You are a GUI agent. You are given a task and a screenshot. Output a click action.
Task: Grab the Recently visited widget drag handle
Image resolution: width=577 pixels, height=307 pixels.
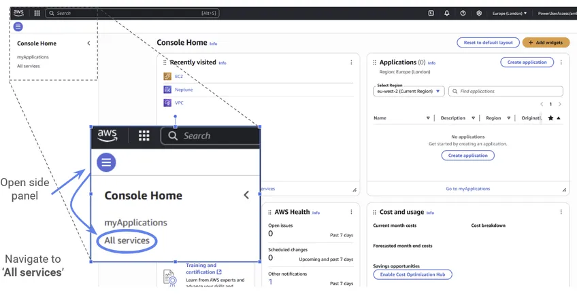(x=165, y=62)
